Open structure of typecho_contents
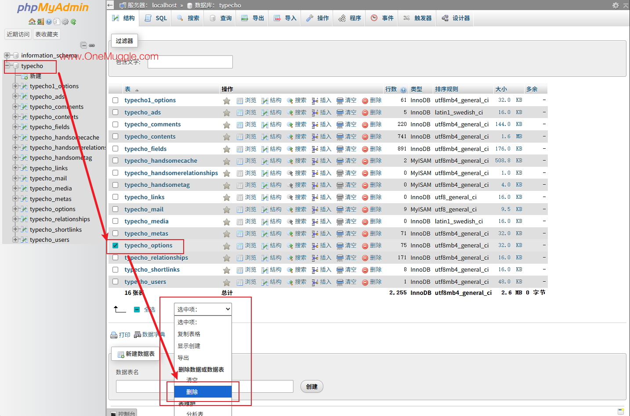Viewport: 630px width, 416px height. (272, 137)
